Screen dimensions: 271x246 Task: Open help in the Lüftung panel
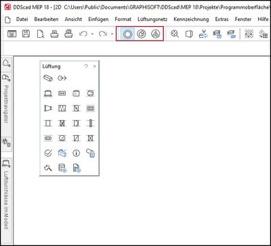tap(86, 66)
